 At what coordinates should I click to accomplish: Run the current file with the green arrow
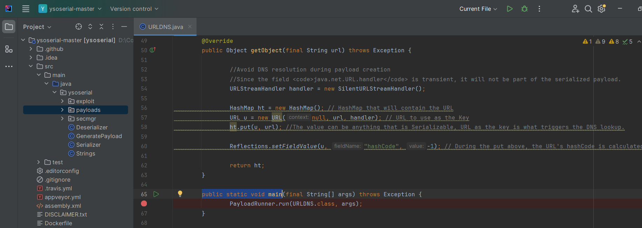tap(509, 9)
